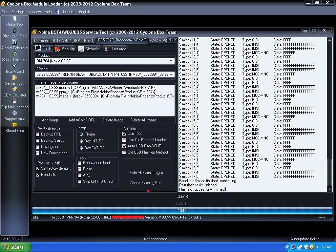Click Add XGold2 RPL button
336x252 pixels.
[x=82, y=120]
